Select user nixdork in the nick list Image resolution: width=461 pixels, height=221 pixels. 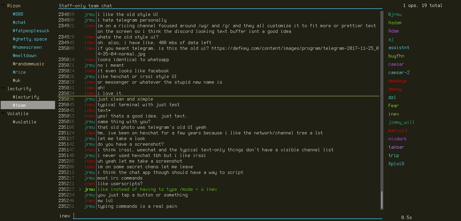point(398,139)
